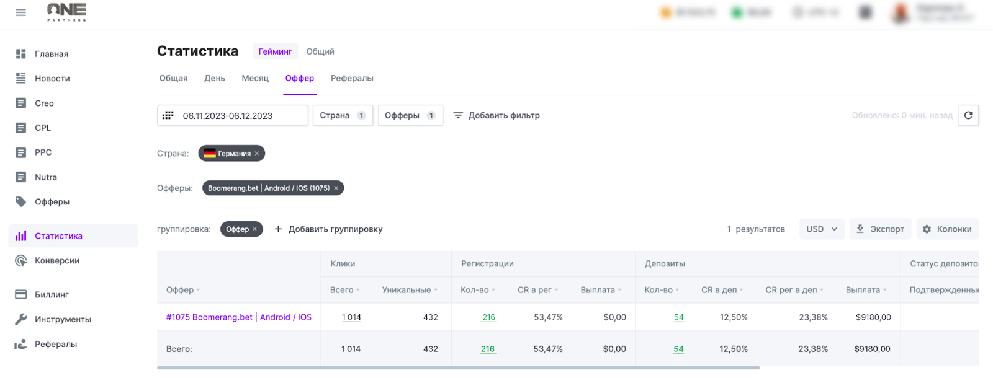Sort by Регистрации Кол-во column
Image resolution: width=993 pixels, height=378 pixels.
click(x=478, y=290)
